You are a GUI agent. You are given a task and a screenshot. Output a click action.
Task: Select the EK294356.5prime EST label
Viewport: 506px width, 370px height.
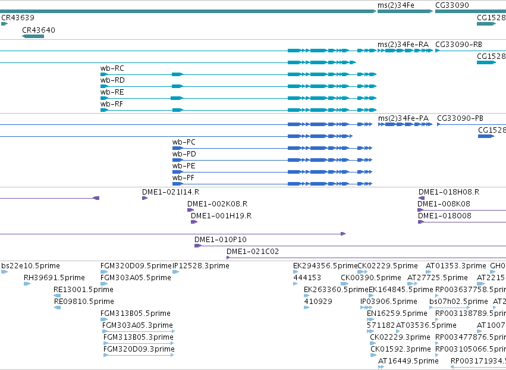(325, 266)
